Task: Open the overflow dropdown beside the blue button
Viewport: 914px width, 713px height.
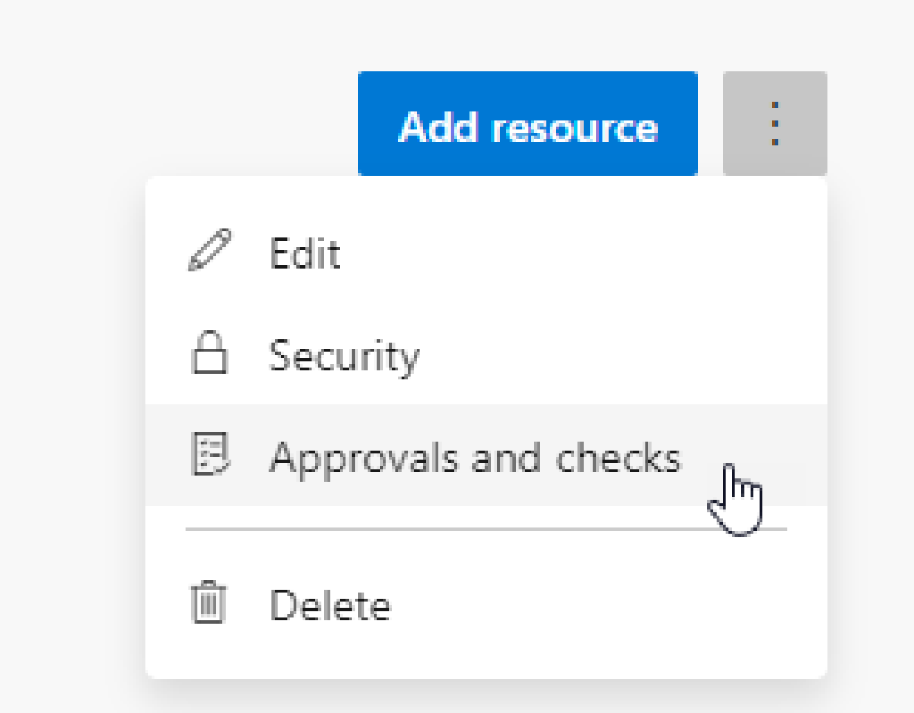Action: point(775,123)
